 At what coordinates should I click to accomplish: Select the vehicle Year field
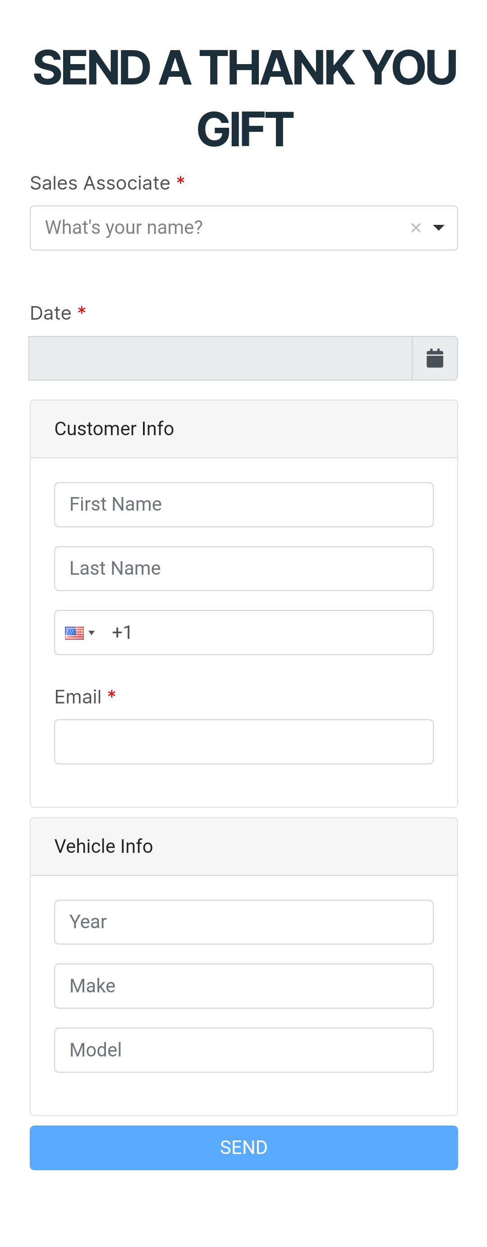point(243,921)
